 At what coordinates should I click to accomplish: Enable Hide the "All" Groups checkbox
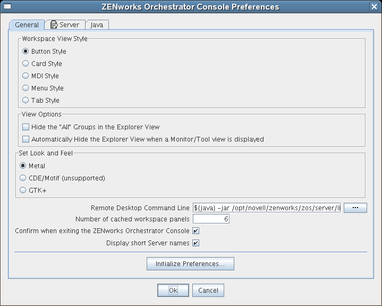[26, 127]
